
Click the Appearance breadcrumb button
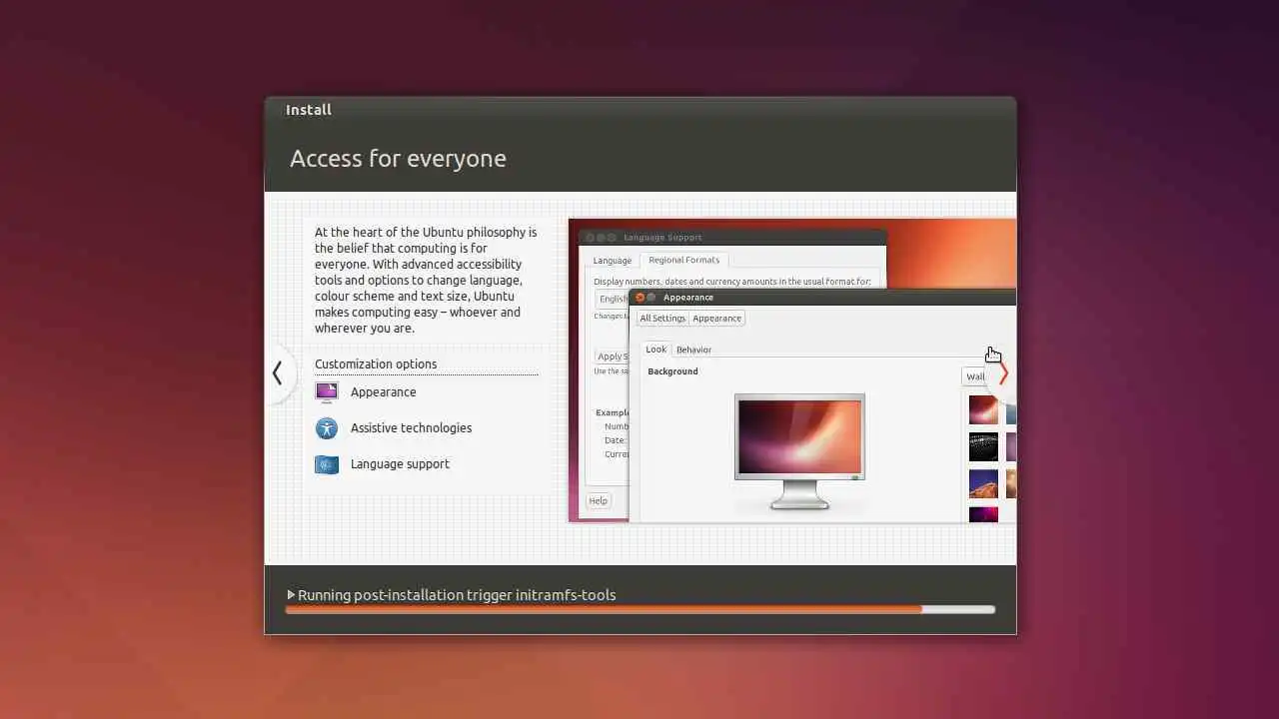[716, 319]
